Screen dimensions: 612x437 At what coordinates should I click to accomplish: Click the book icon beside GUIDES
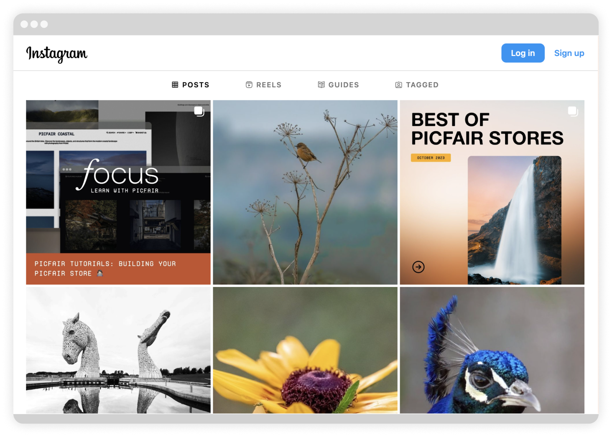[321, 85]
